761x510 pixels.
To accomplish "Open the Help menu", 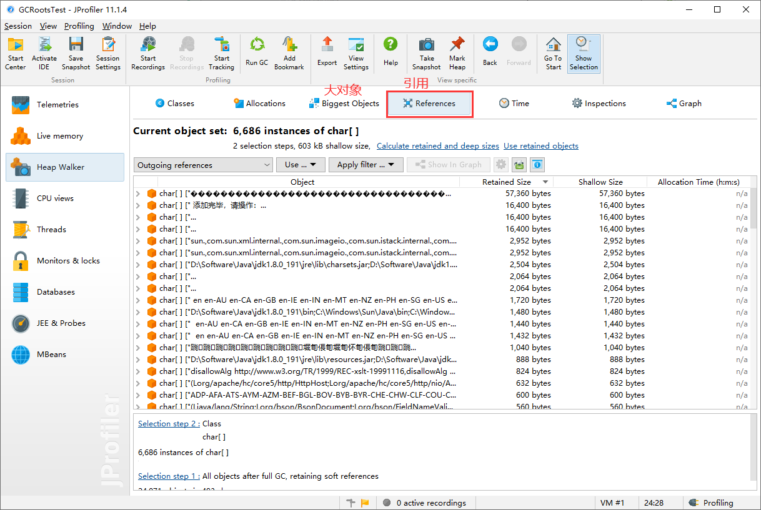I will (x=147, y=26).
